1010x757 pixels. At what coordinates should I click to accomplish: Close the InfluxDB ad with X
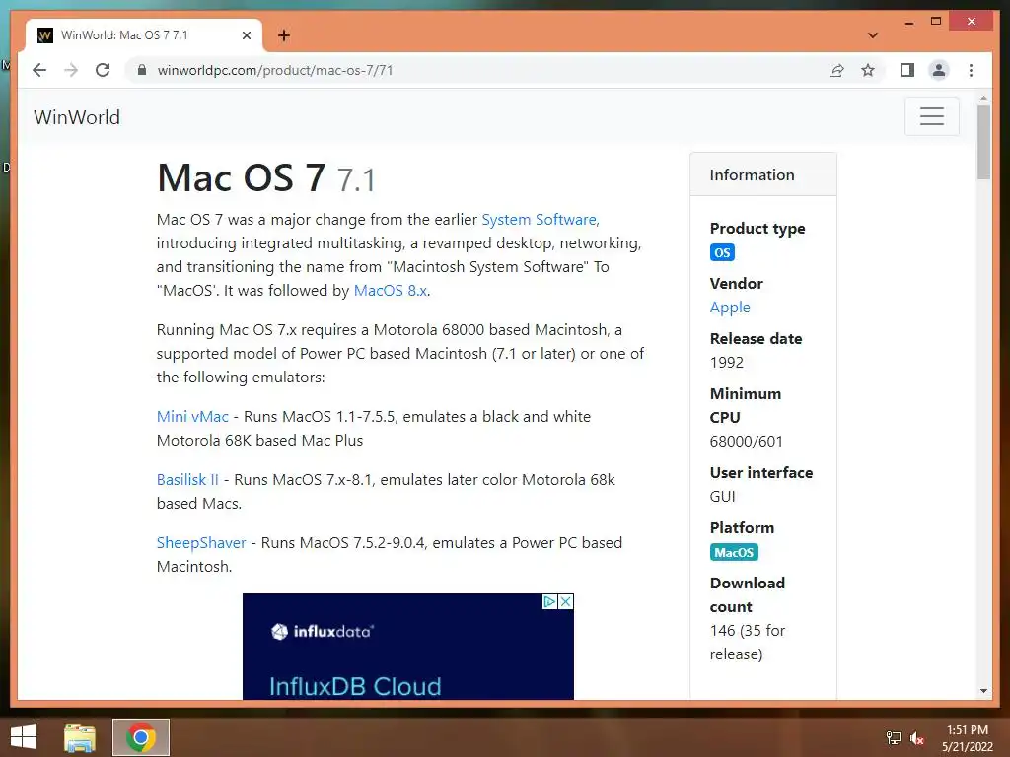coord(565,601)
